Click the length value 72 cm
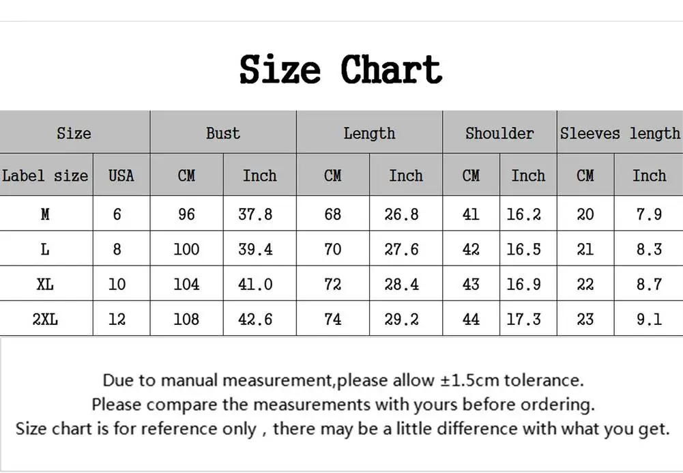This screenshot has height=473, width=683. 332,284
